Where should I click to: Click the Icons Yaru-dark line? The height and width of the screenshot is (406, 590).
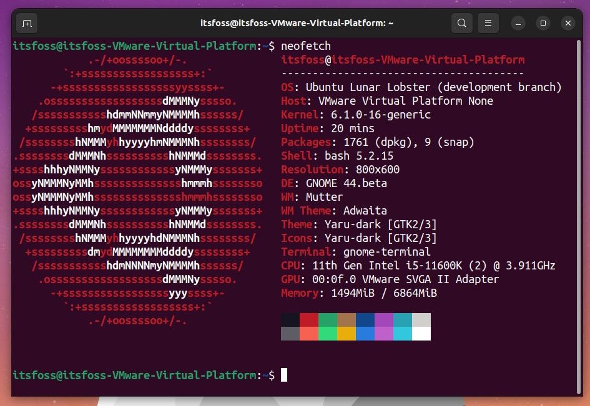pos(359,238)
